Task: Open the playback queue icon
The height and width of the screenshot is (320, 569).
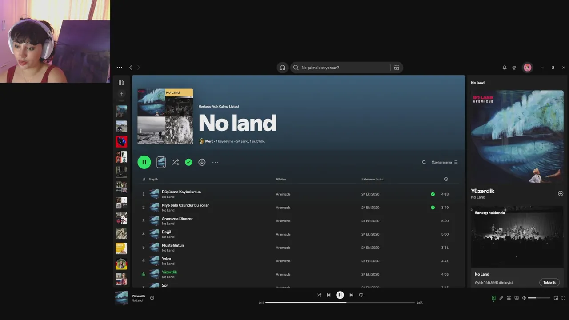Action: click(x=509, y=298)
